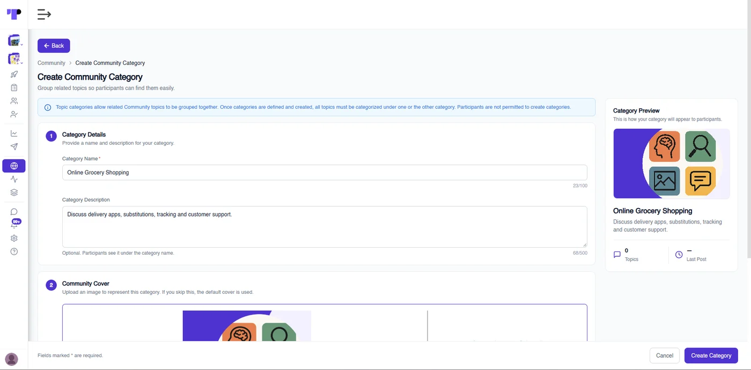Click the Category Preview heading
The height and width of the screenshot is (370, 751).
(x=636, y=110)
